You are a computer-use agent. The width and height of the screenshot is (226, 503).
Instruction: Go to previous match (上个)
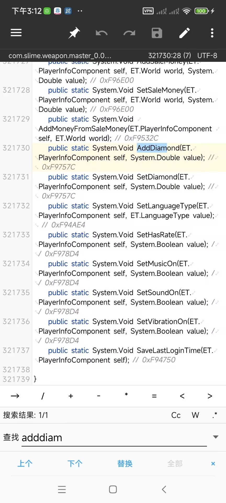click(x=25, y=464)
